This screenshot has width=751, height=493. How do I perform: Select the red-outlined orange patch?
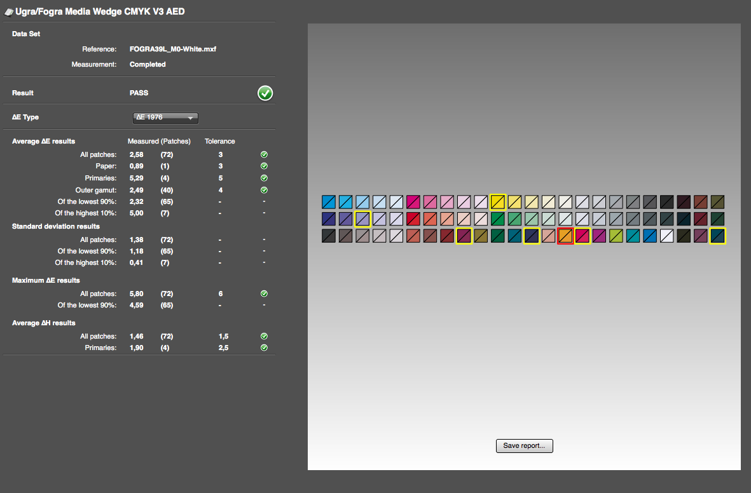pyautogui.click(x=565, y=236)
